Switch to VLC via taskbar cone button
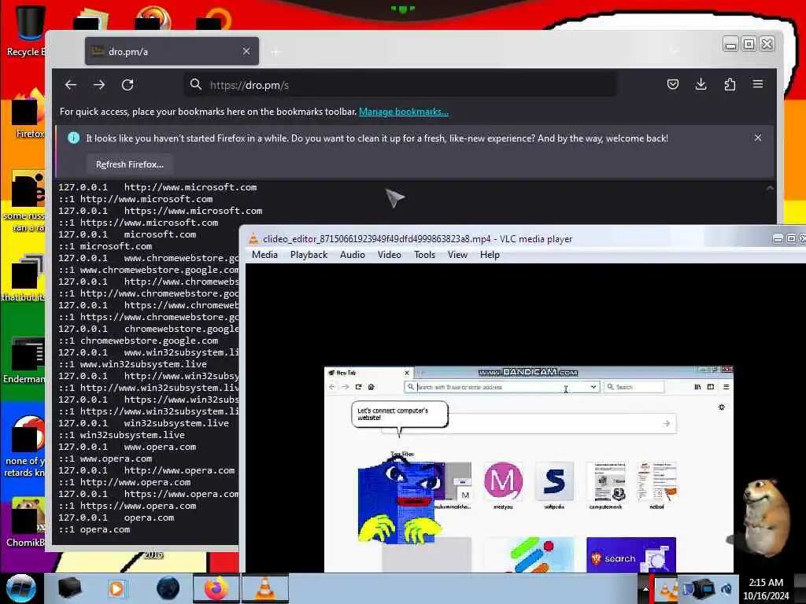Image resolution: width=806 pixels, height=604 pixels. coord(264,588)
